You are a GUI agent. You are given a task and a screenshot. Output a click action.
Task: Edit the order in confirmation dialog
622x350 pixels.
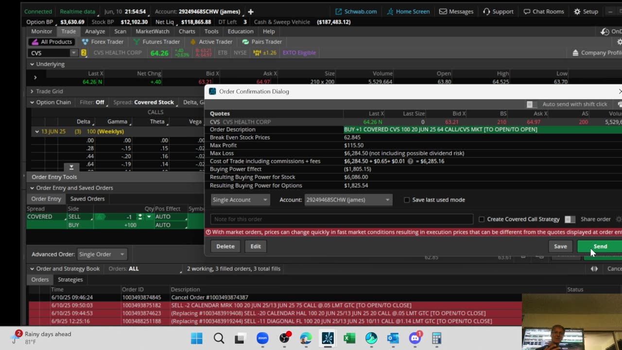(x=256, y=246)
